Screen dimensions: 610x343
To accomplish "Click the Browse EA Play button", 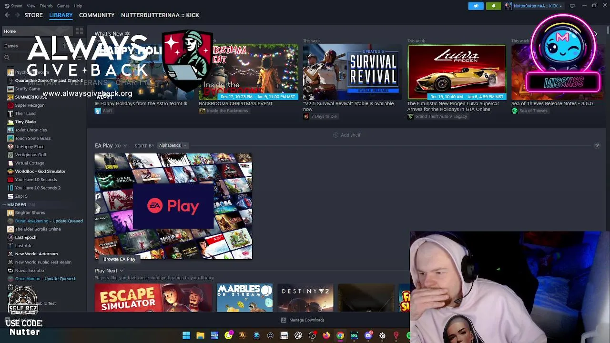I will tap(120, 259).
